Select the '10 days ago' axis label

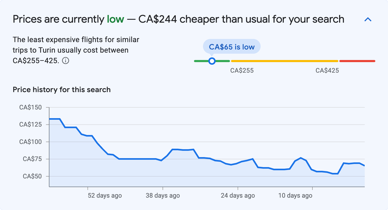295,196
